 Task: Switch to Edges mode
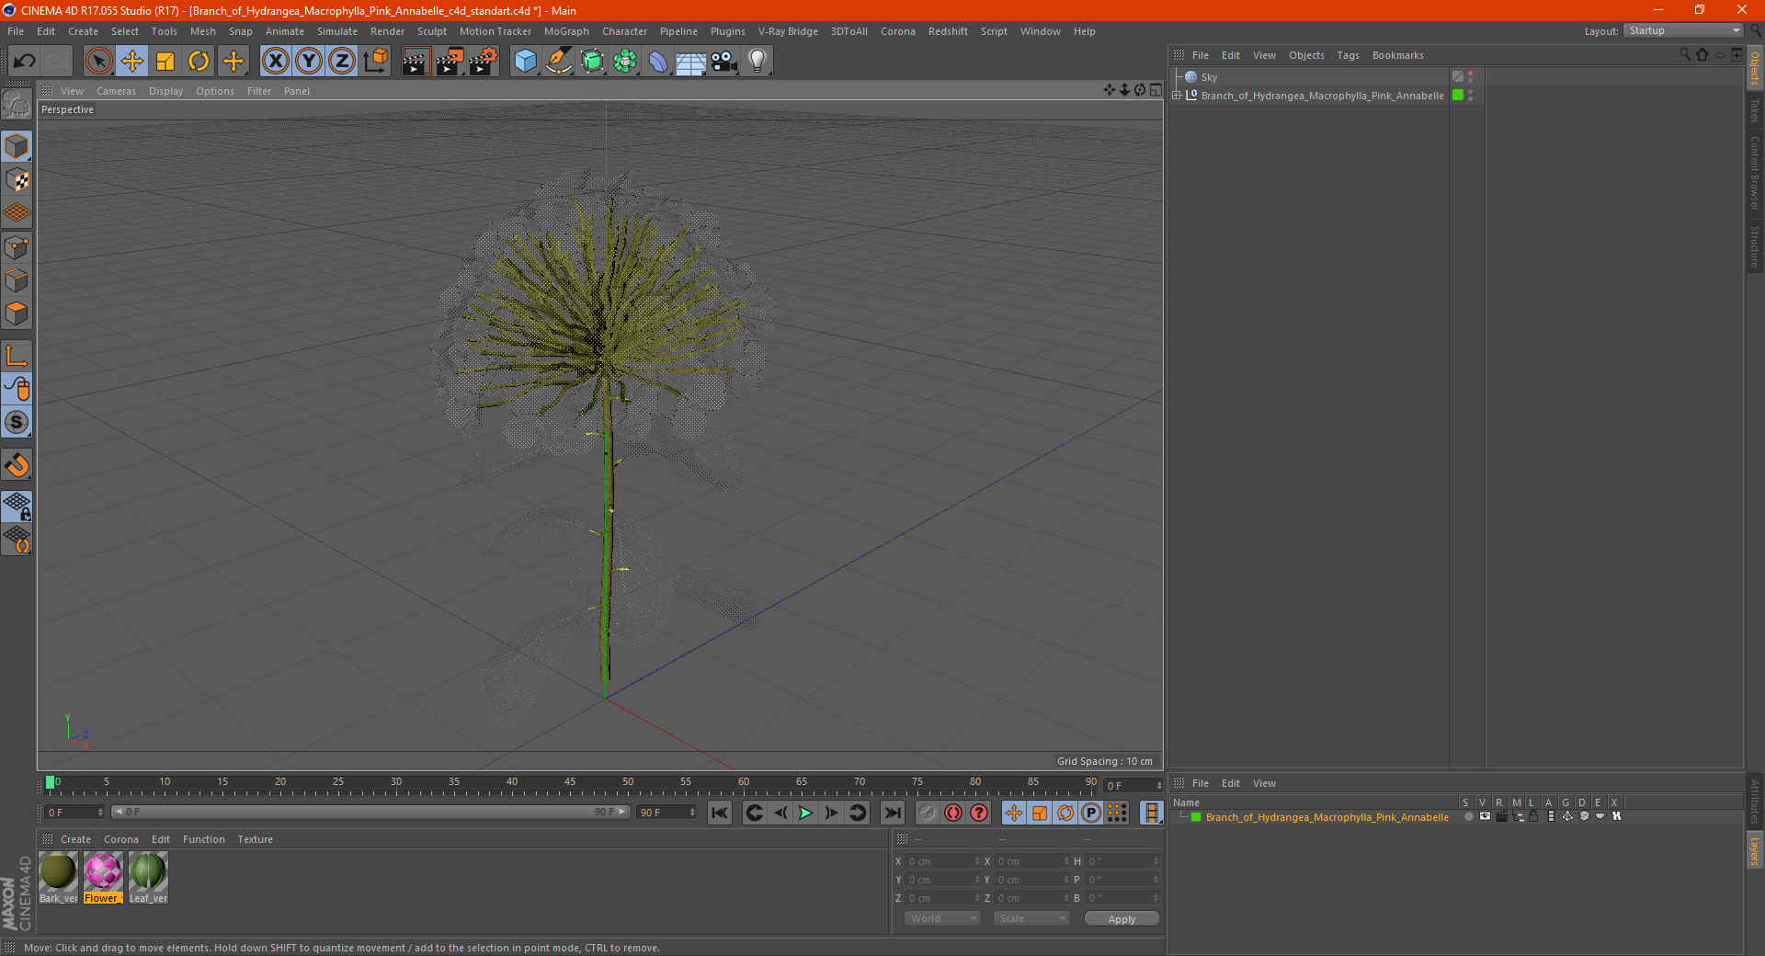(x=17, y=280)
